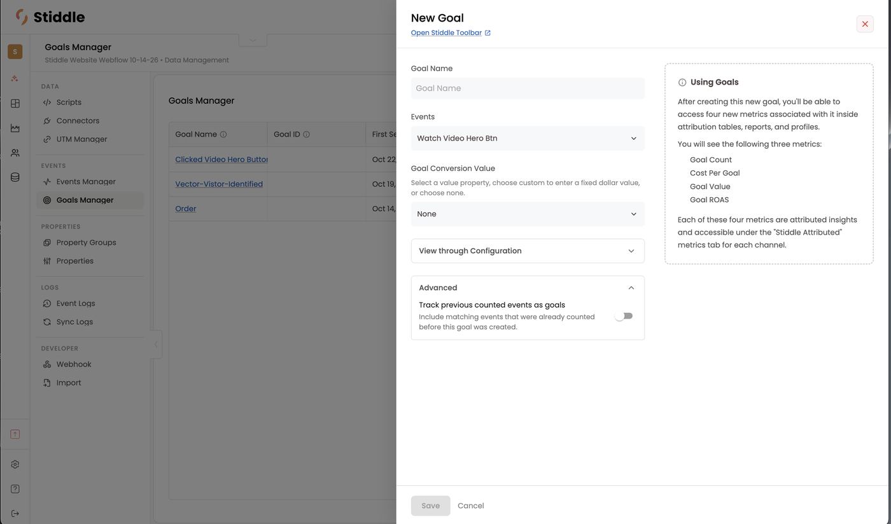The image size is (891, 524).
Task: Click the dashboard grid icon in rail
Action: point(15,103)
